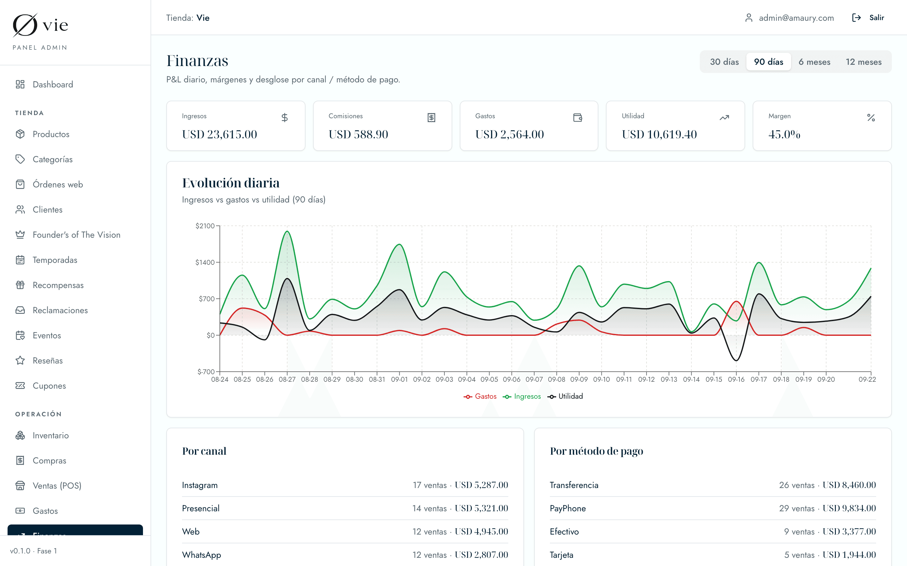Open the Eventos section

click(x=75, y=335)
